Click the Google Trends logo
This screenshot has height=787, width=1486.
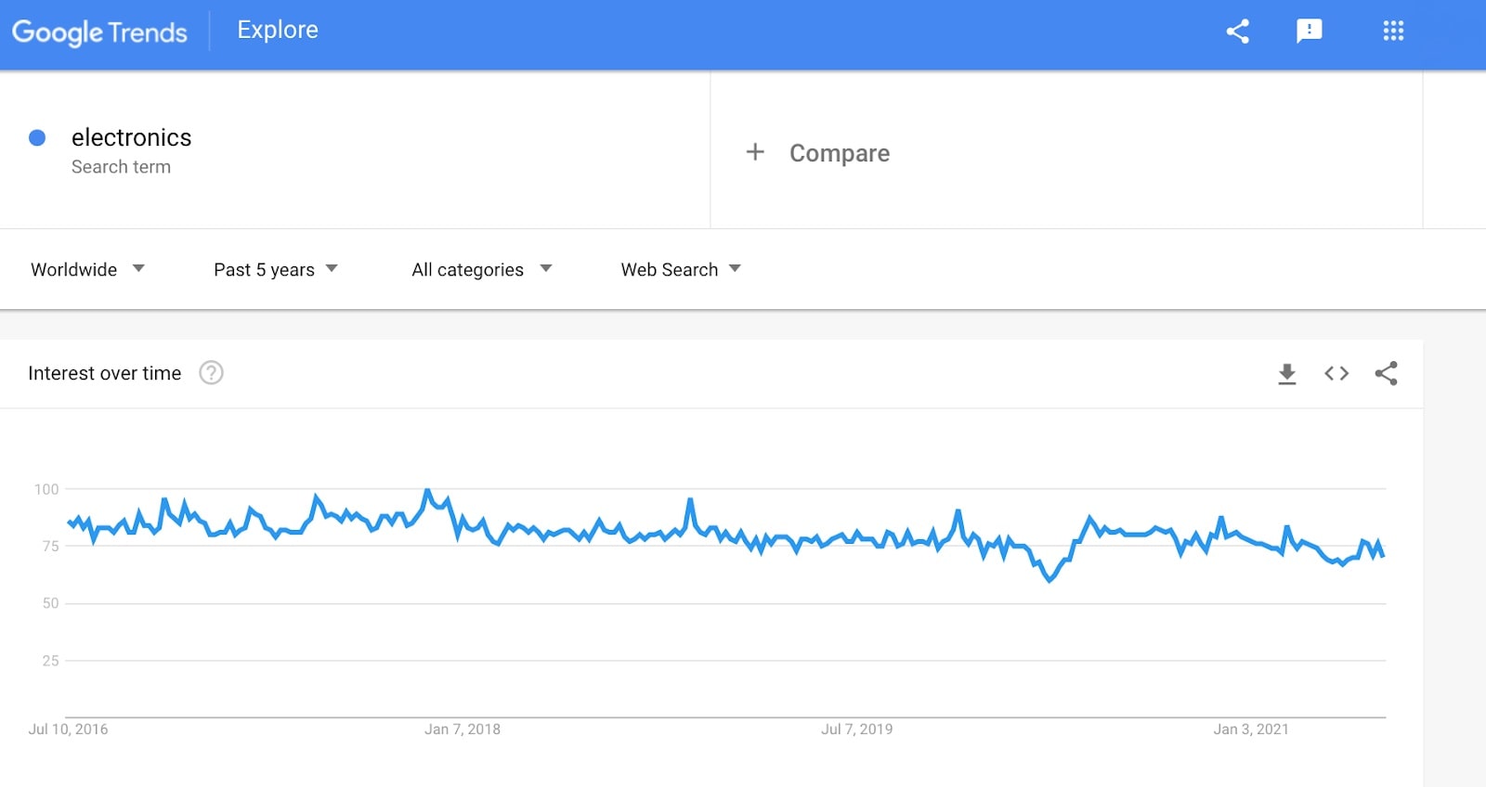99,32
